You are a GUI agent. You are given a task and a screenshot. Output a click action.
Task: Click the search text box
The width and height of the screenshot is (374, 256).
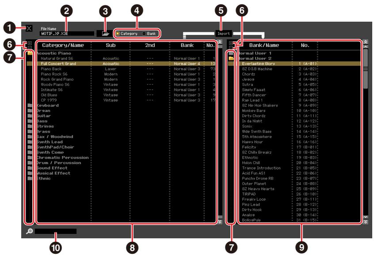click(56, 231)
